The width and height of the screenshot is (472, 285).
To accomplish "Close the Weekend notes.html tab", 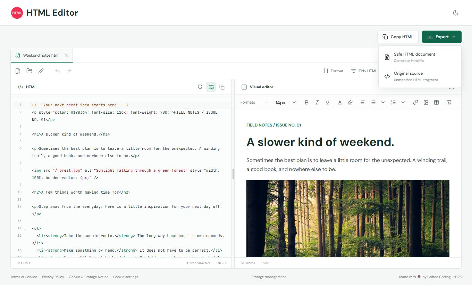I will [x=66, y=55].
